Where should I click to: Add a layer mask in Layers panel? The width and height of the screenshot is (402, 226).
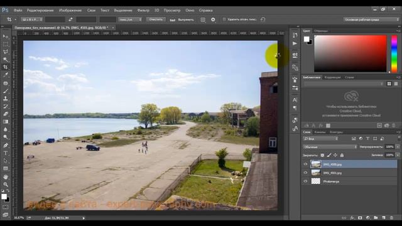360,218
